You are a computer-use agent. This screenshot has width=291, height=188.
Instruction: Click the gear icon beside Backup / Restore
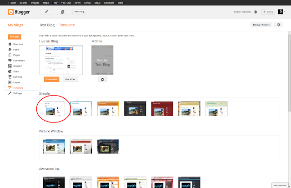[279, 25]
